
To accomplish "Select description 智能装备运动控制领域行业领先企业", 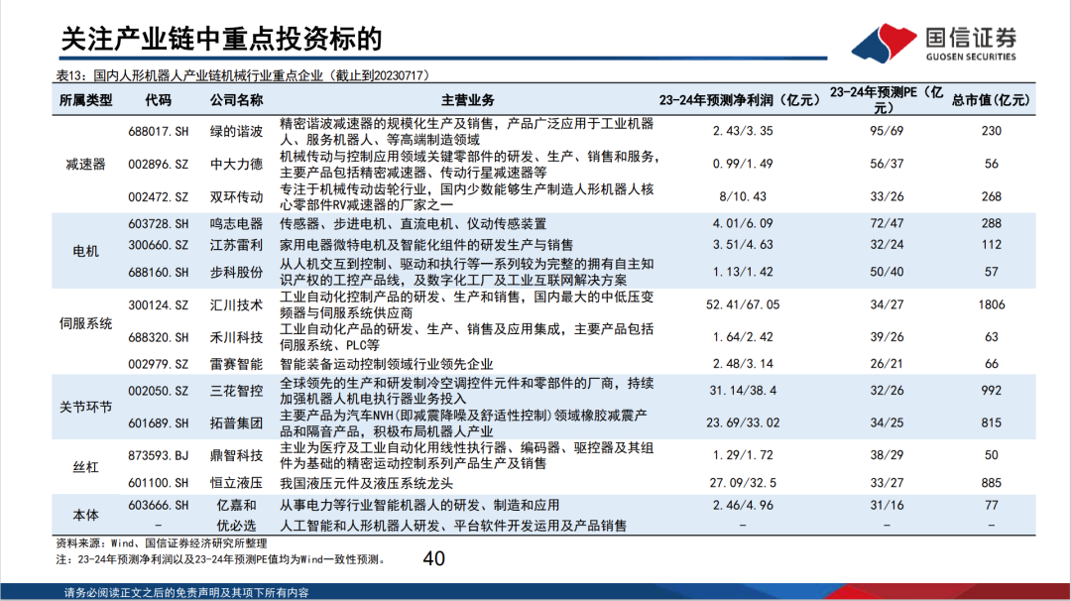I will (x=386, y=365).
